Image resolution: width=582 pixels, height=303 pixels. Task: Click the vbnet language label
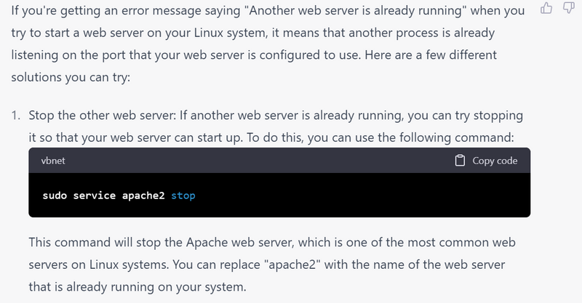click(x=54, y=161)
